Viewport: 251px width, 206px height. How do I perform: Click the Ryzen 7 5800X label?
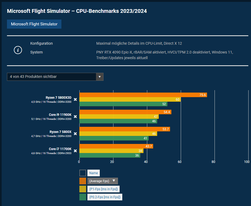point(61,132)
